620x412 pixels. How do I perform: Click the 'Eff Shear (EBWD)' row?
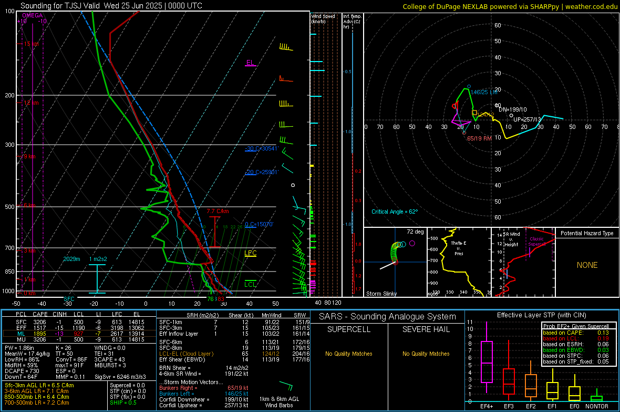[x=234, y=360]
